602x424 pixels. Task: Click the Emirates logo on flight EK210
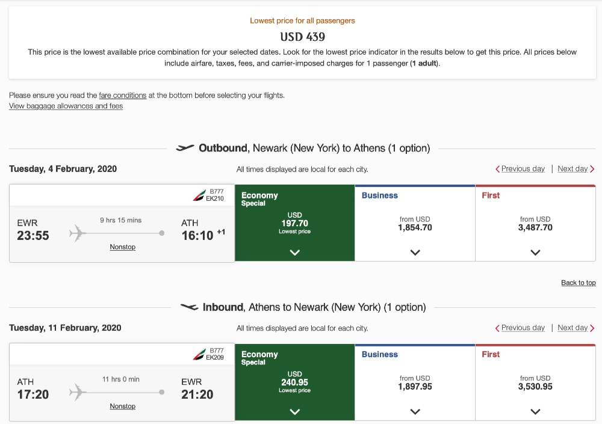tap(199, 195)
